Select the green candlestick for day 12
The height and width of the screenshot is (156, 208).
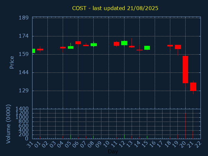(x=124, y=43)
